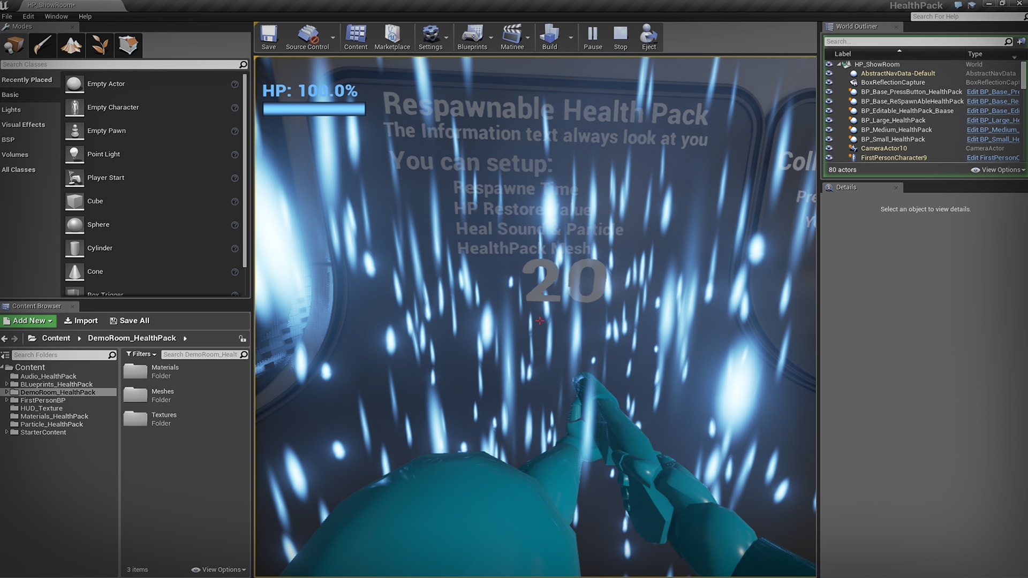Image resolution: width=1028 pixels, height=578 pixels.
Task: Expand the FirstPersonBP folder
Action: [x=6, y=400]
